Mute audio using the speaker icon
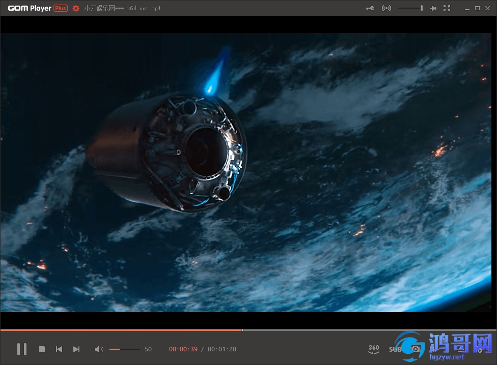 click(x=99, y=349)
